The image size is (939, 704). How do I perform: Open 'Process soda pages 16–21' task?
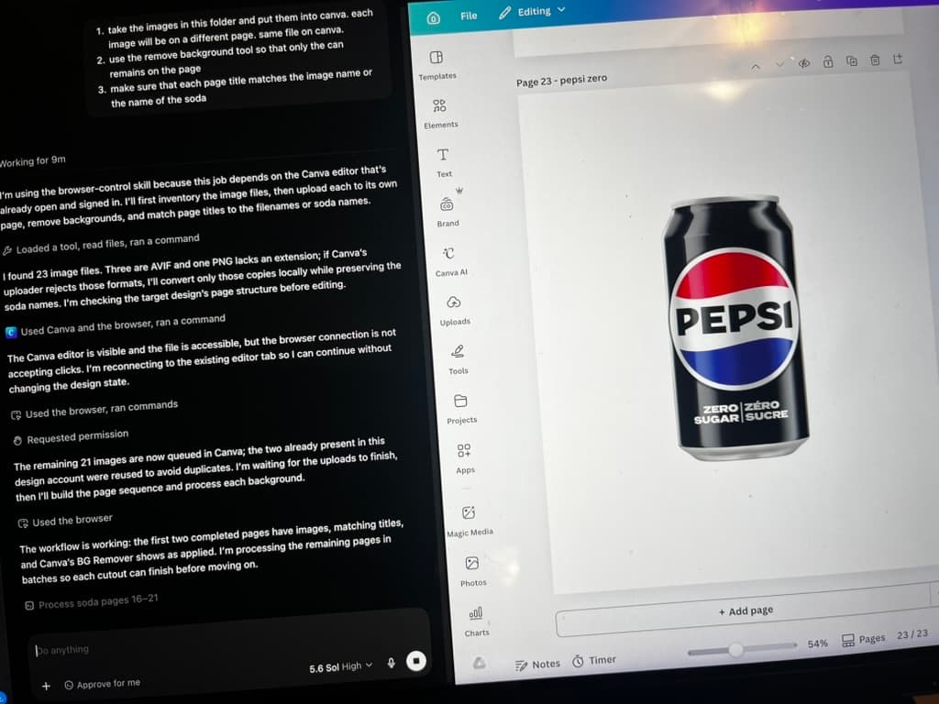click(x=92, y=601)
